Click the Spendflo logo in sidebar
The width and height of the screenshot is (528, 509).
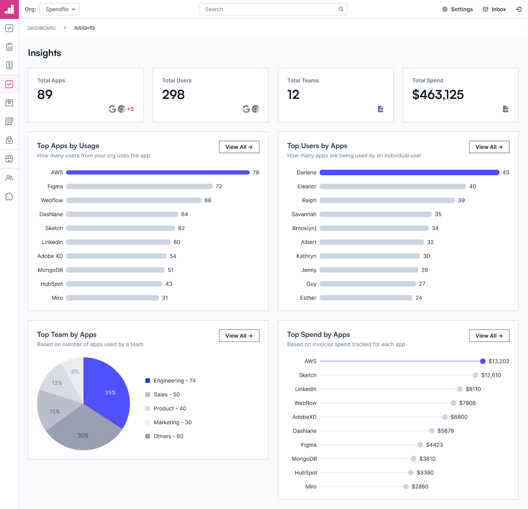click(x=9, y=9)
